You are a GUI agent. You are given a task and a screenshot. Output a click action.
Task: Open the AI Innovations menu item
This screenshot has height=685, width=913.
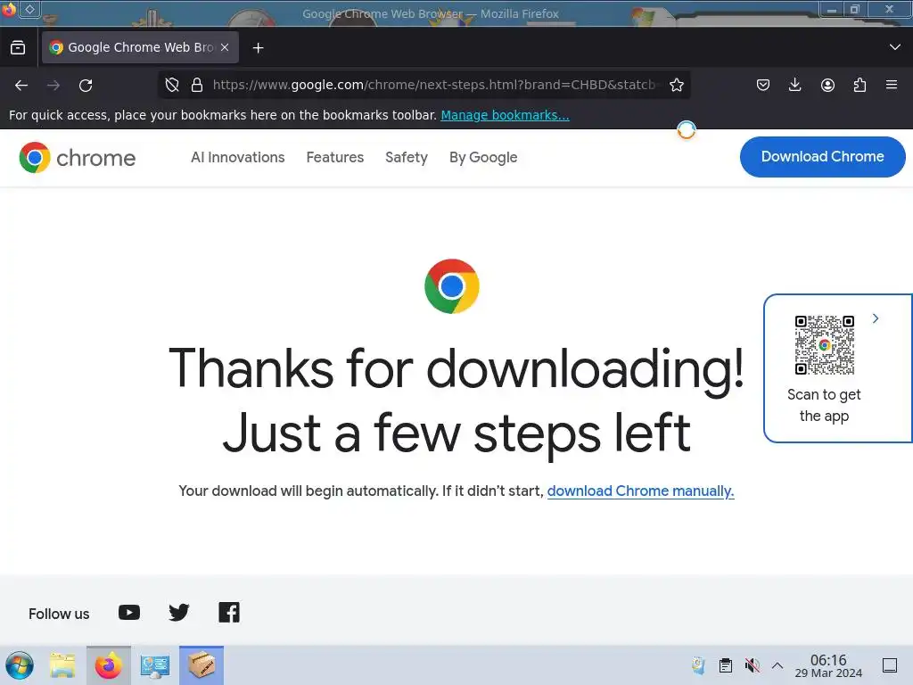(237, 157)
